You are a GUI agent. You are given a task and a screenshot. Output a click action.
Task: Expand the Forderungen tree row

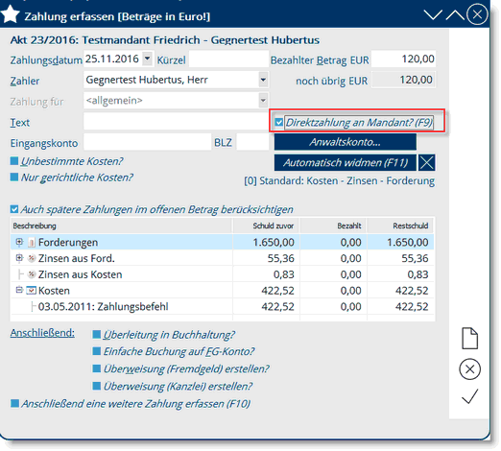coord(19,242)
